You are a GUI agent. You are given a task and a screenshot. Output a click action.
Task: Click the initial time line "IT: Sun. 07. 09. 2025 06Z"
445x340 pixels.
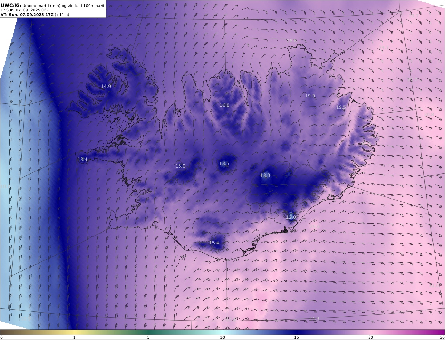pyautogui.click(x=25, y=10)
